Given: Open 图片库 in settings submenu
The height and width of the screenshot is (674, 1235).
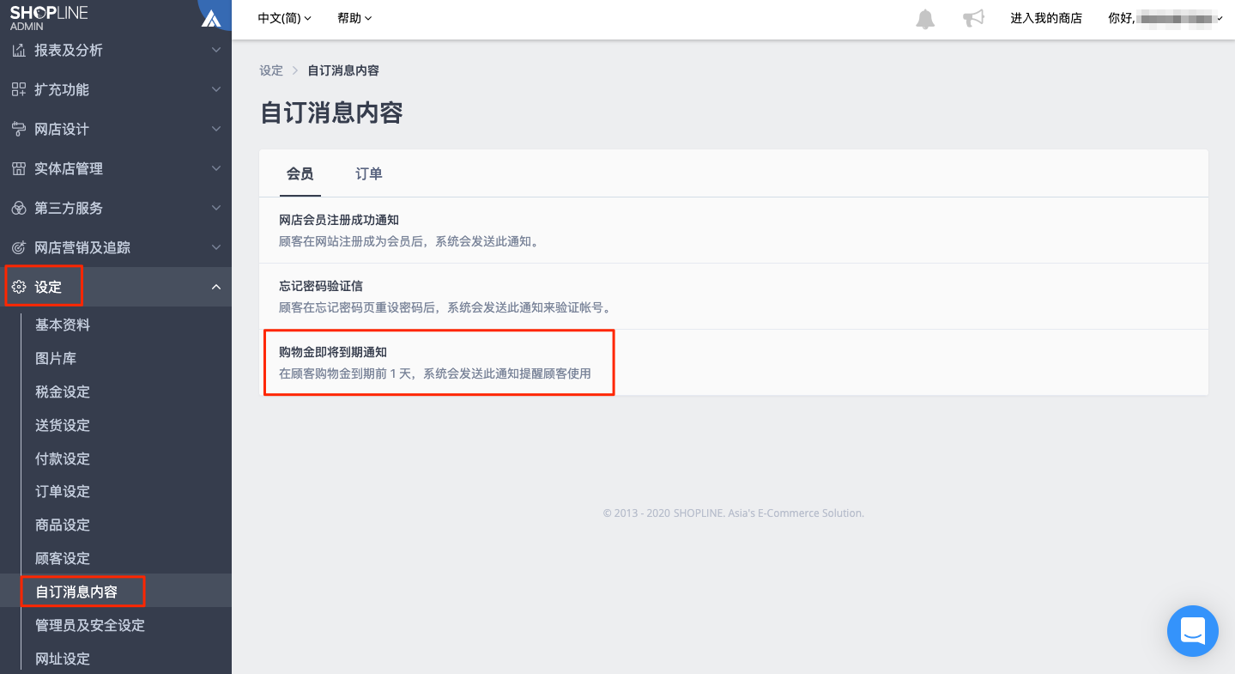Looking at the screenshot, I should point(56,359).
